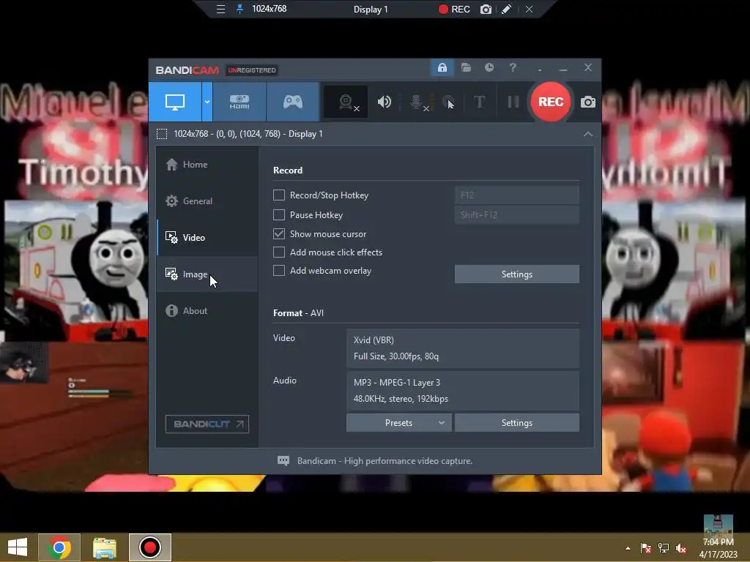The image size is (750, 562).
Task: Show hidden tray icons arrow
Action: (x=628, y=548)
